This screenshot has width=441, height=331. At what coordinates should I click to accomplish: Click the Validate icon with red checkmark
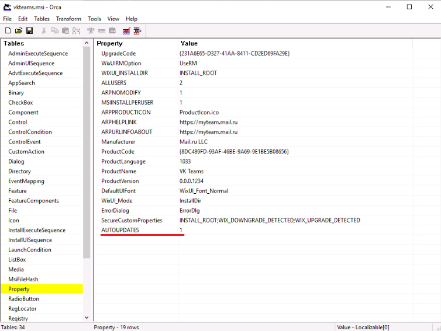tap(126, 30)
